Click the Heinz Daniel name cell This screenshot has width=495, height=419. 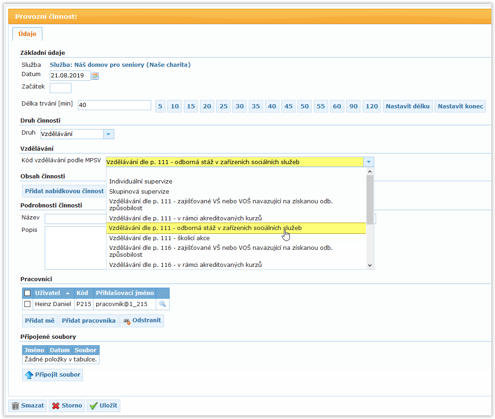[53, 304]
